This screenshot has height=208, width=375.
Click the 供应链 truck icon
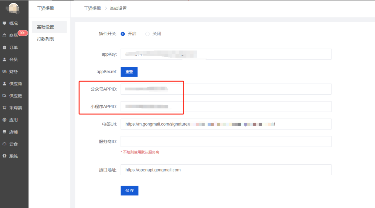(4, 96)
